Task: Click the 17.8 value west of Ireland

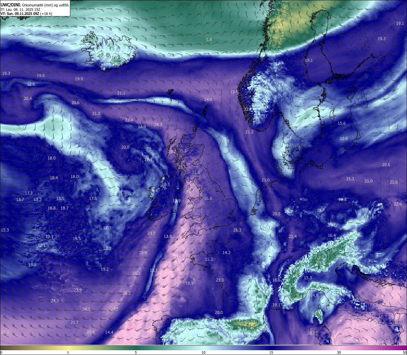Action: pos(93,198)
